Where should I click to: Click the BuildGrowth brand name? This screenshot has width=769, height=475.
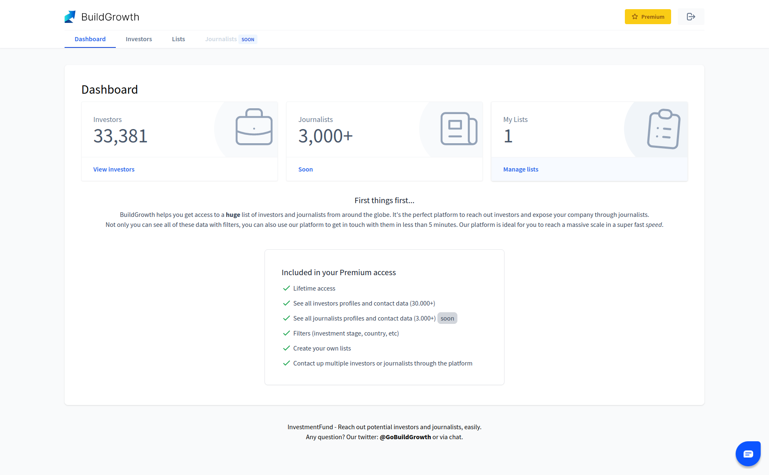click(x=110, y=17)
